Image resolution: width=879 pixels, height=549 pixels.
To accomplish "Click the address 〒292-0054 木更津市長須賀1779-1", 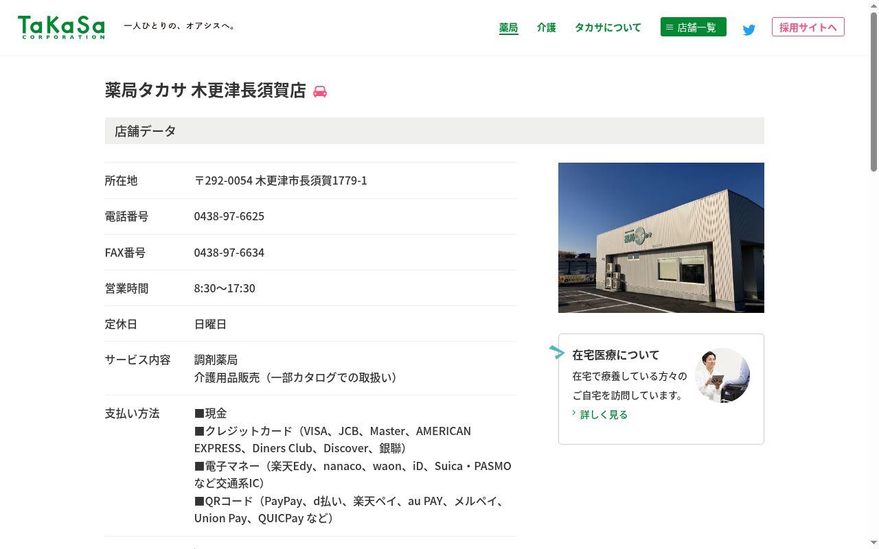I will (x=281, y=180).
